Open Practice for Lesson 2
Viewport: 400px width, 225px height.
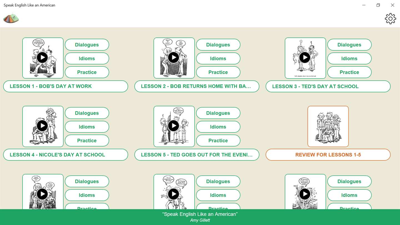coord(218,72)
